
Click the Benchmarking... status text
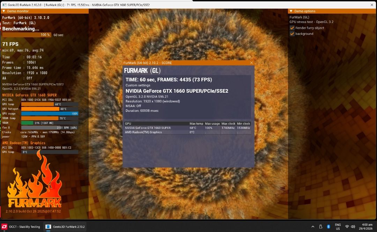pos(21,29)
